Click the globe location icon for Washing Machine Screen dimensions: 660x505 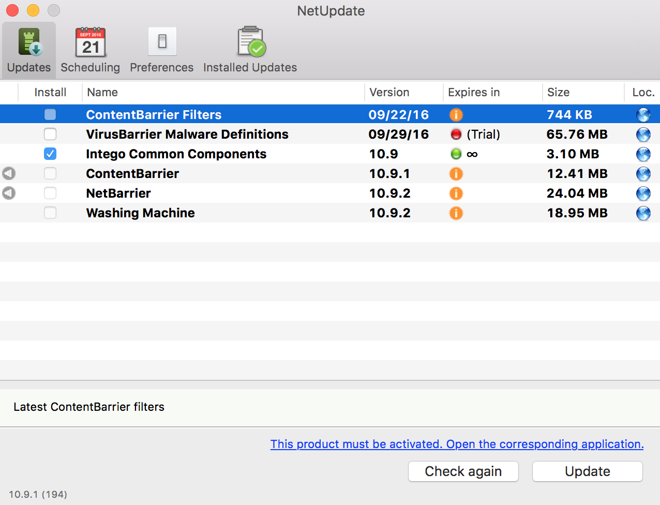click(x=643, y=213)
